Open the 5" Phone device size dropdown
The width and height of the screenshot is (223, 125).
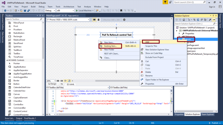[x=68, y=20]
